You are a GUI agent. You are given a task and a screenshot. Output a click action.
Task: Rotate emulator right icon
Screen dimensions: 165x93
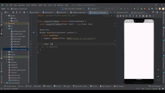pos(130,16)
